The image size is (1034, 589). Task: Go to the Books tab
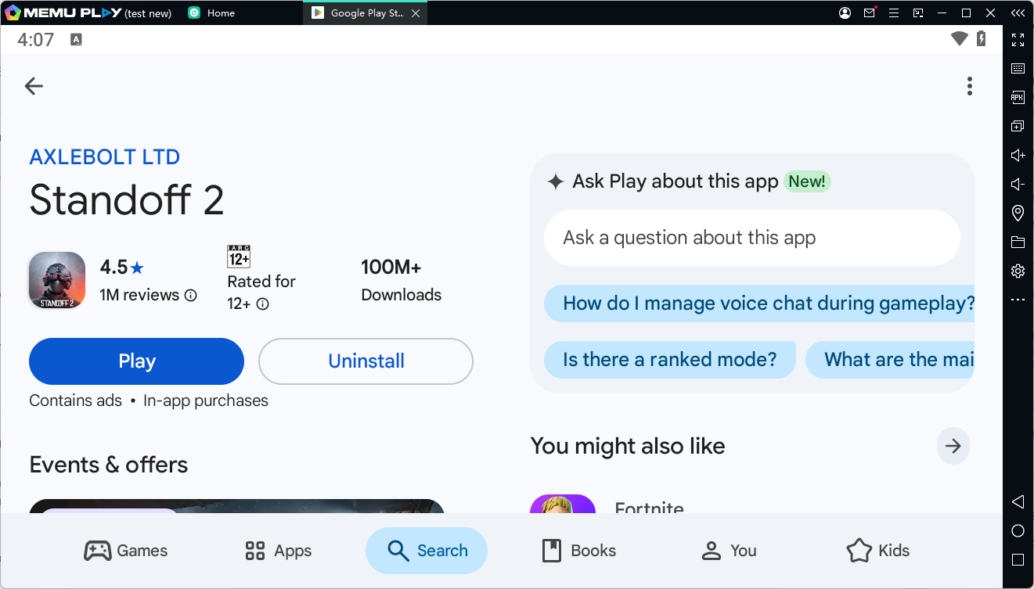579,551
